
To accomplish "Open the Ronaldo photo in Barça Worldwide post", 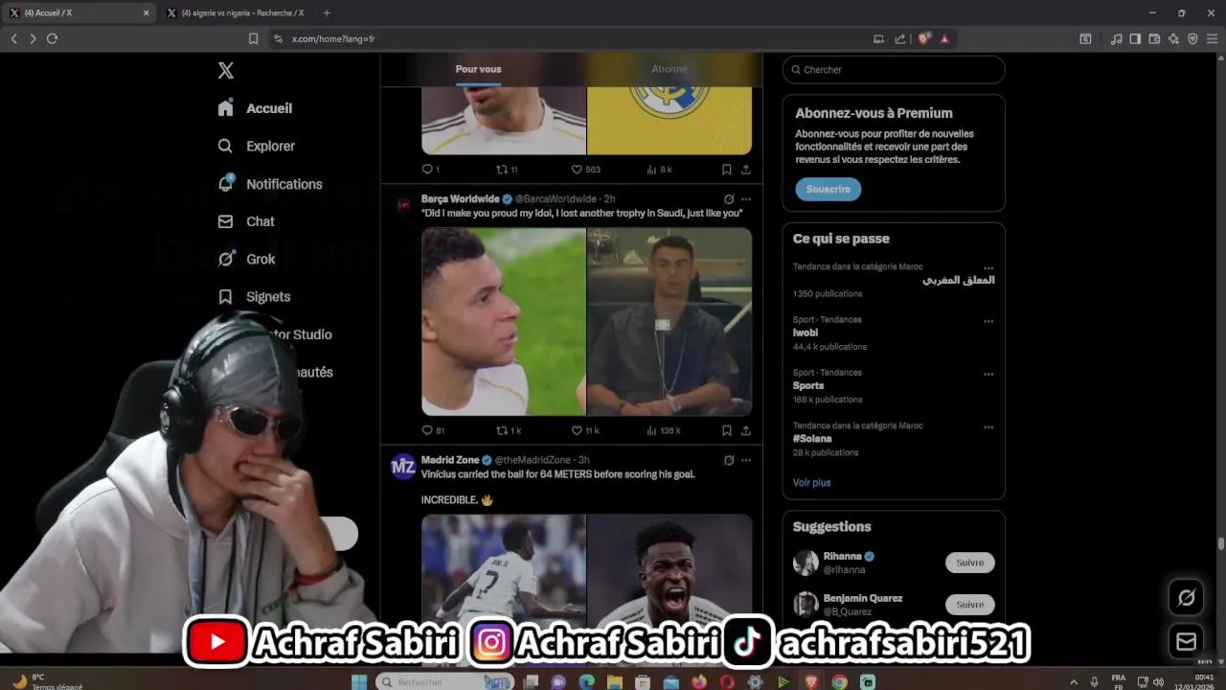I will (x=670, y=321).
